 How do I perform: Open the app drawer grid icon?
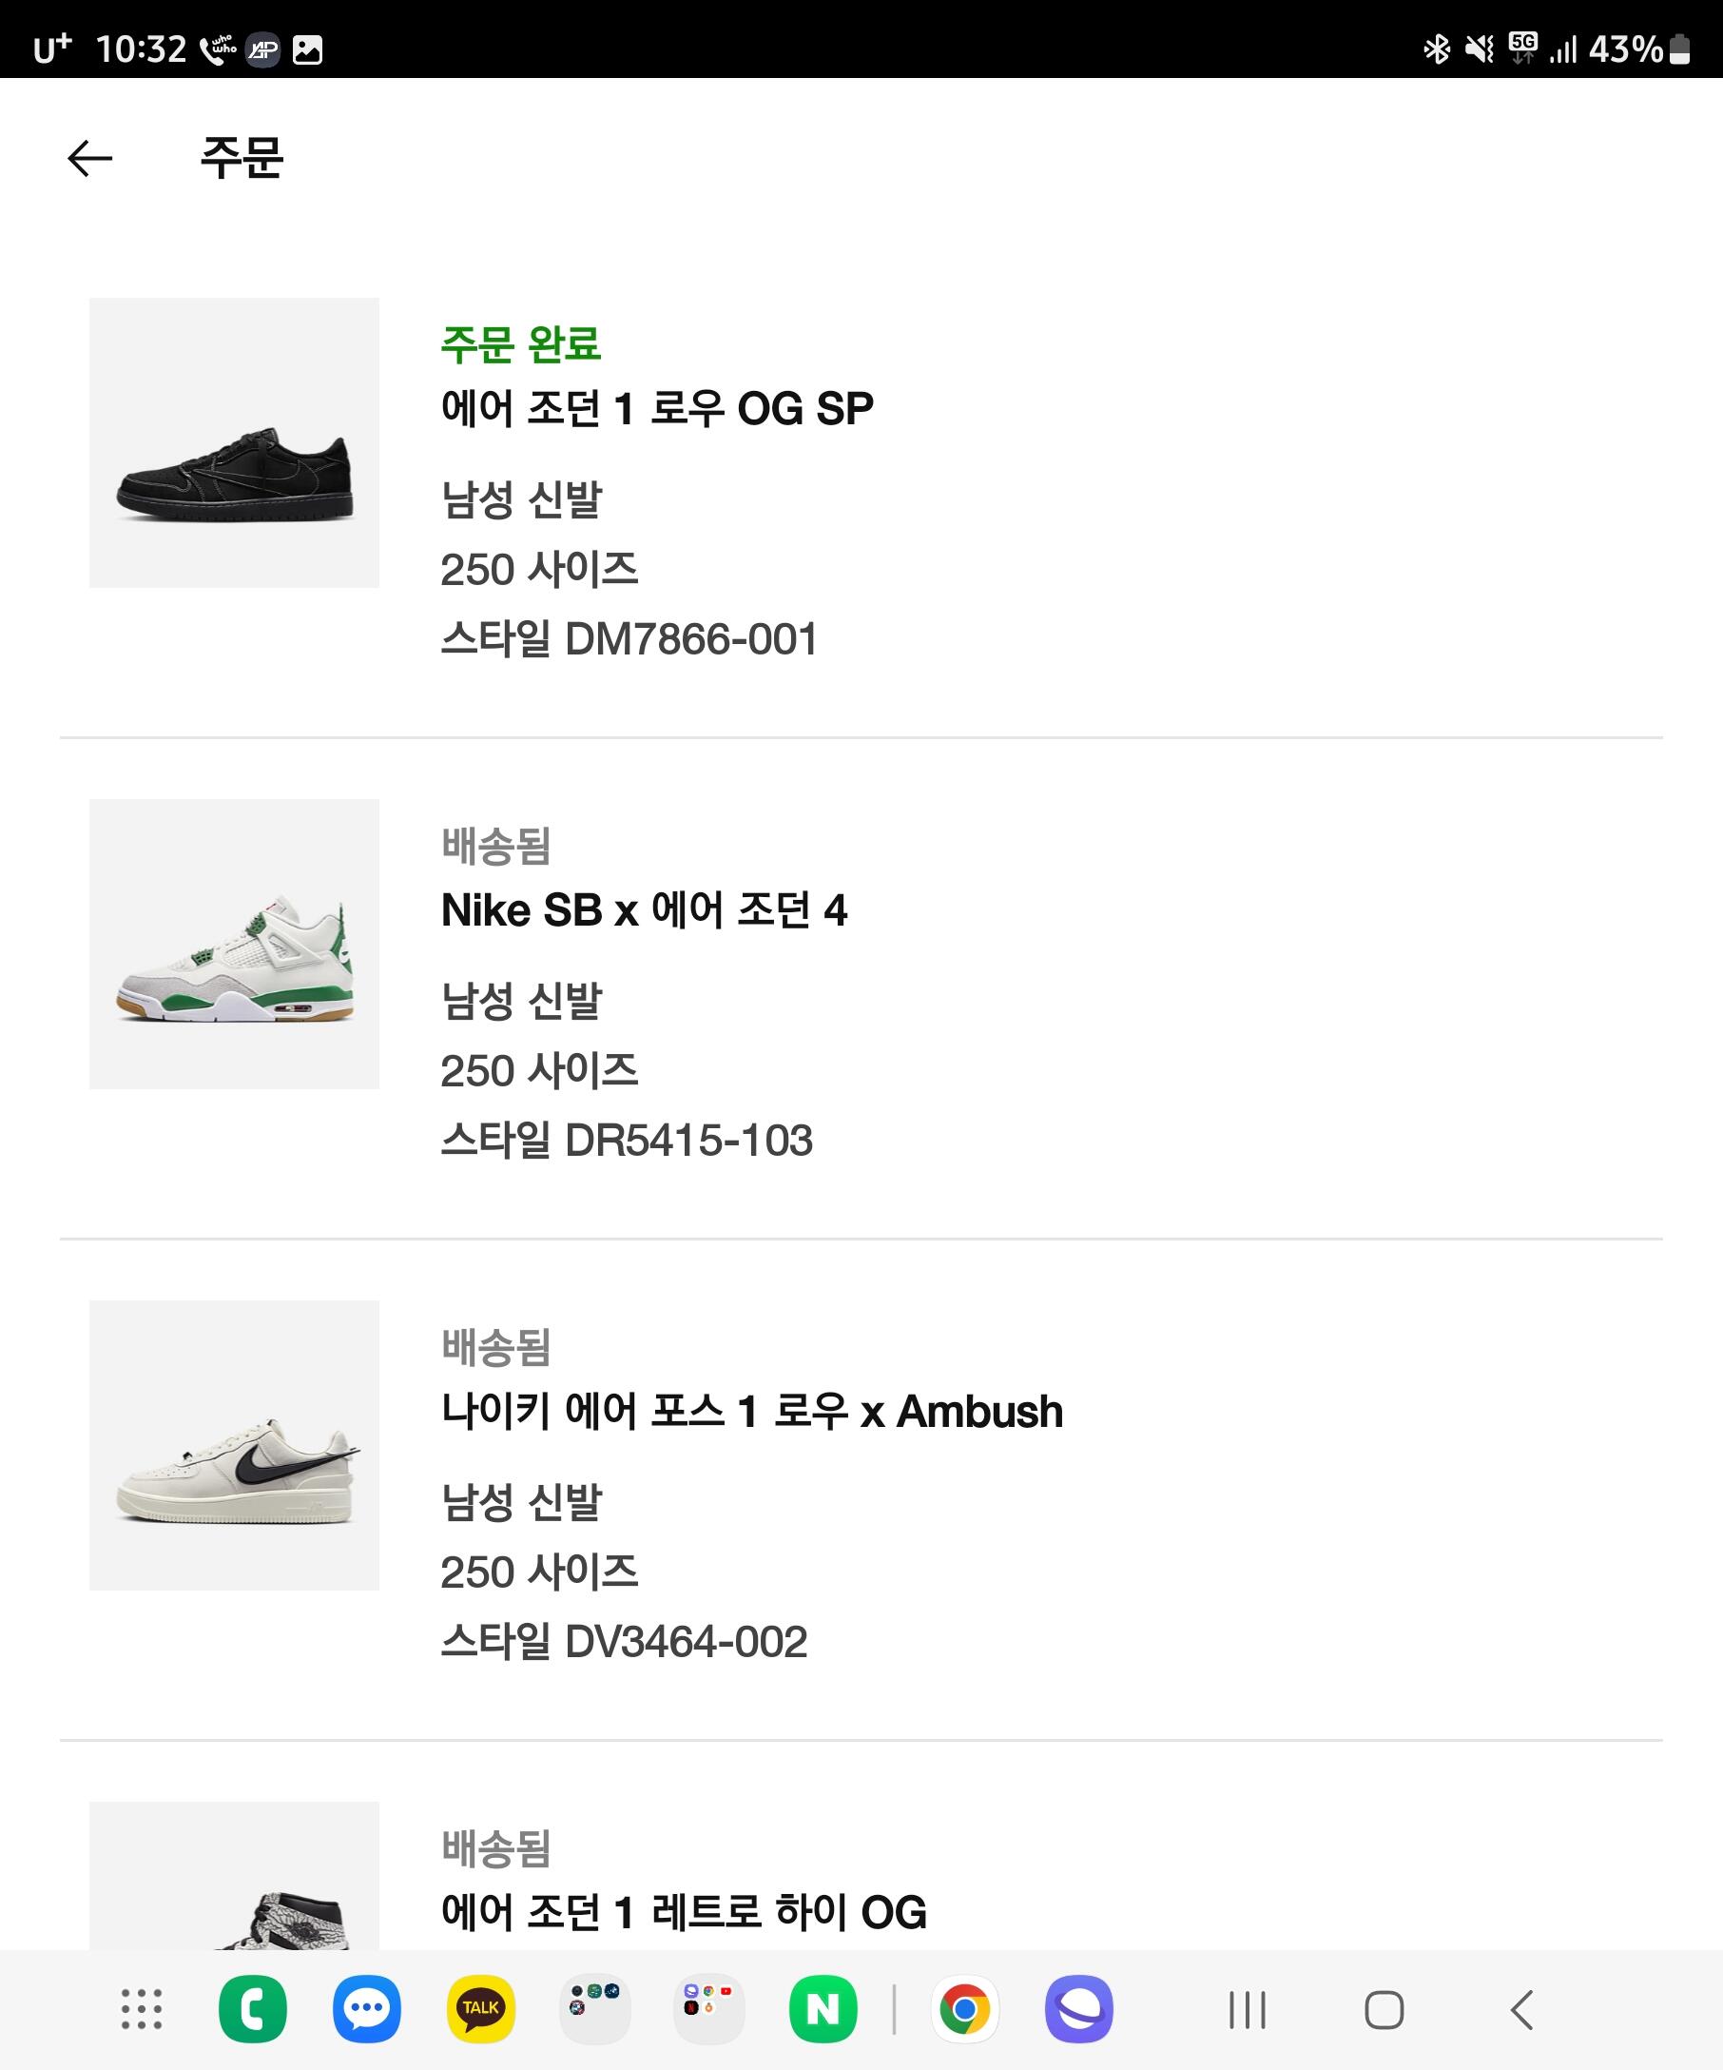click(x=141, y=2009)
